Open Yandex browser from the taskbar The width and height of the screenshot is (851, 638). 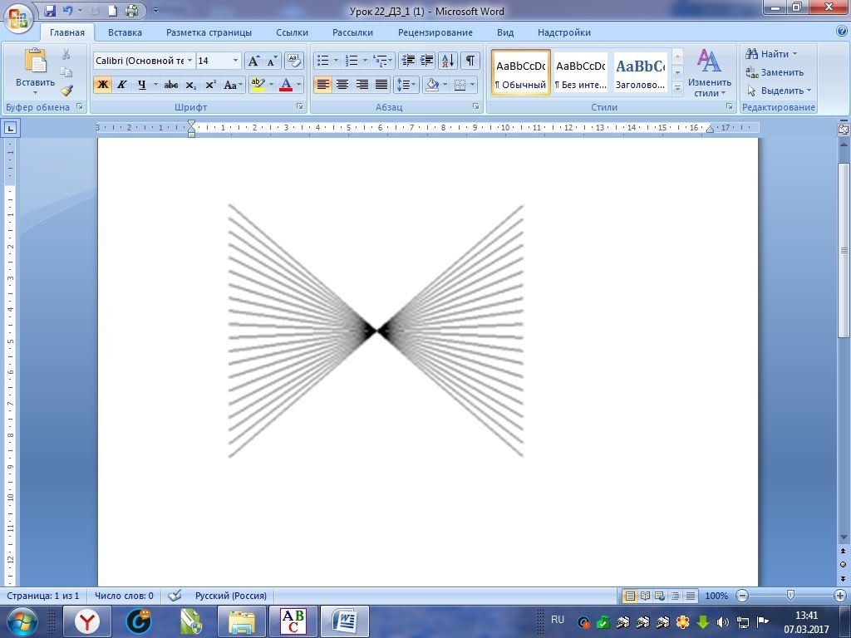(88, 621)
